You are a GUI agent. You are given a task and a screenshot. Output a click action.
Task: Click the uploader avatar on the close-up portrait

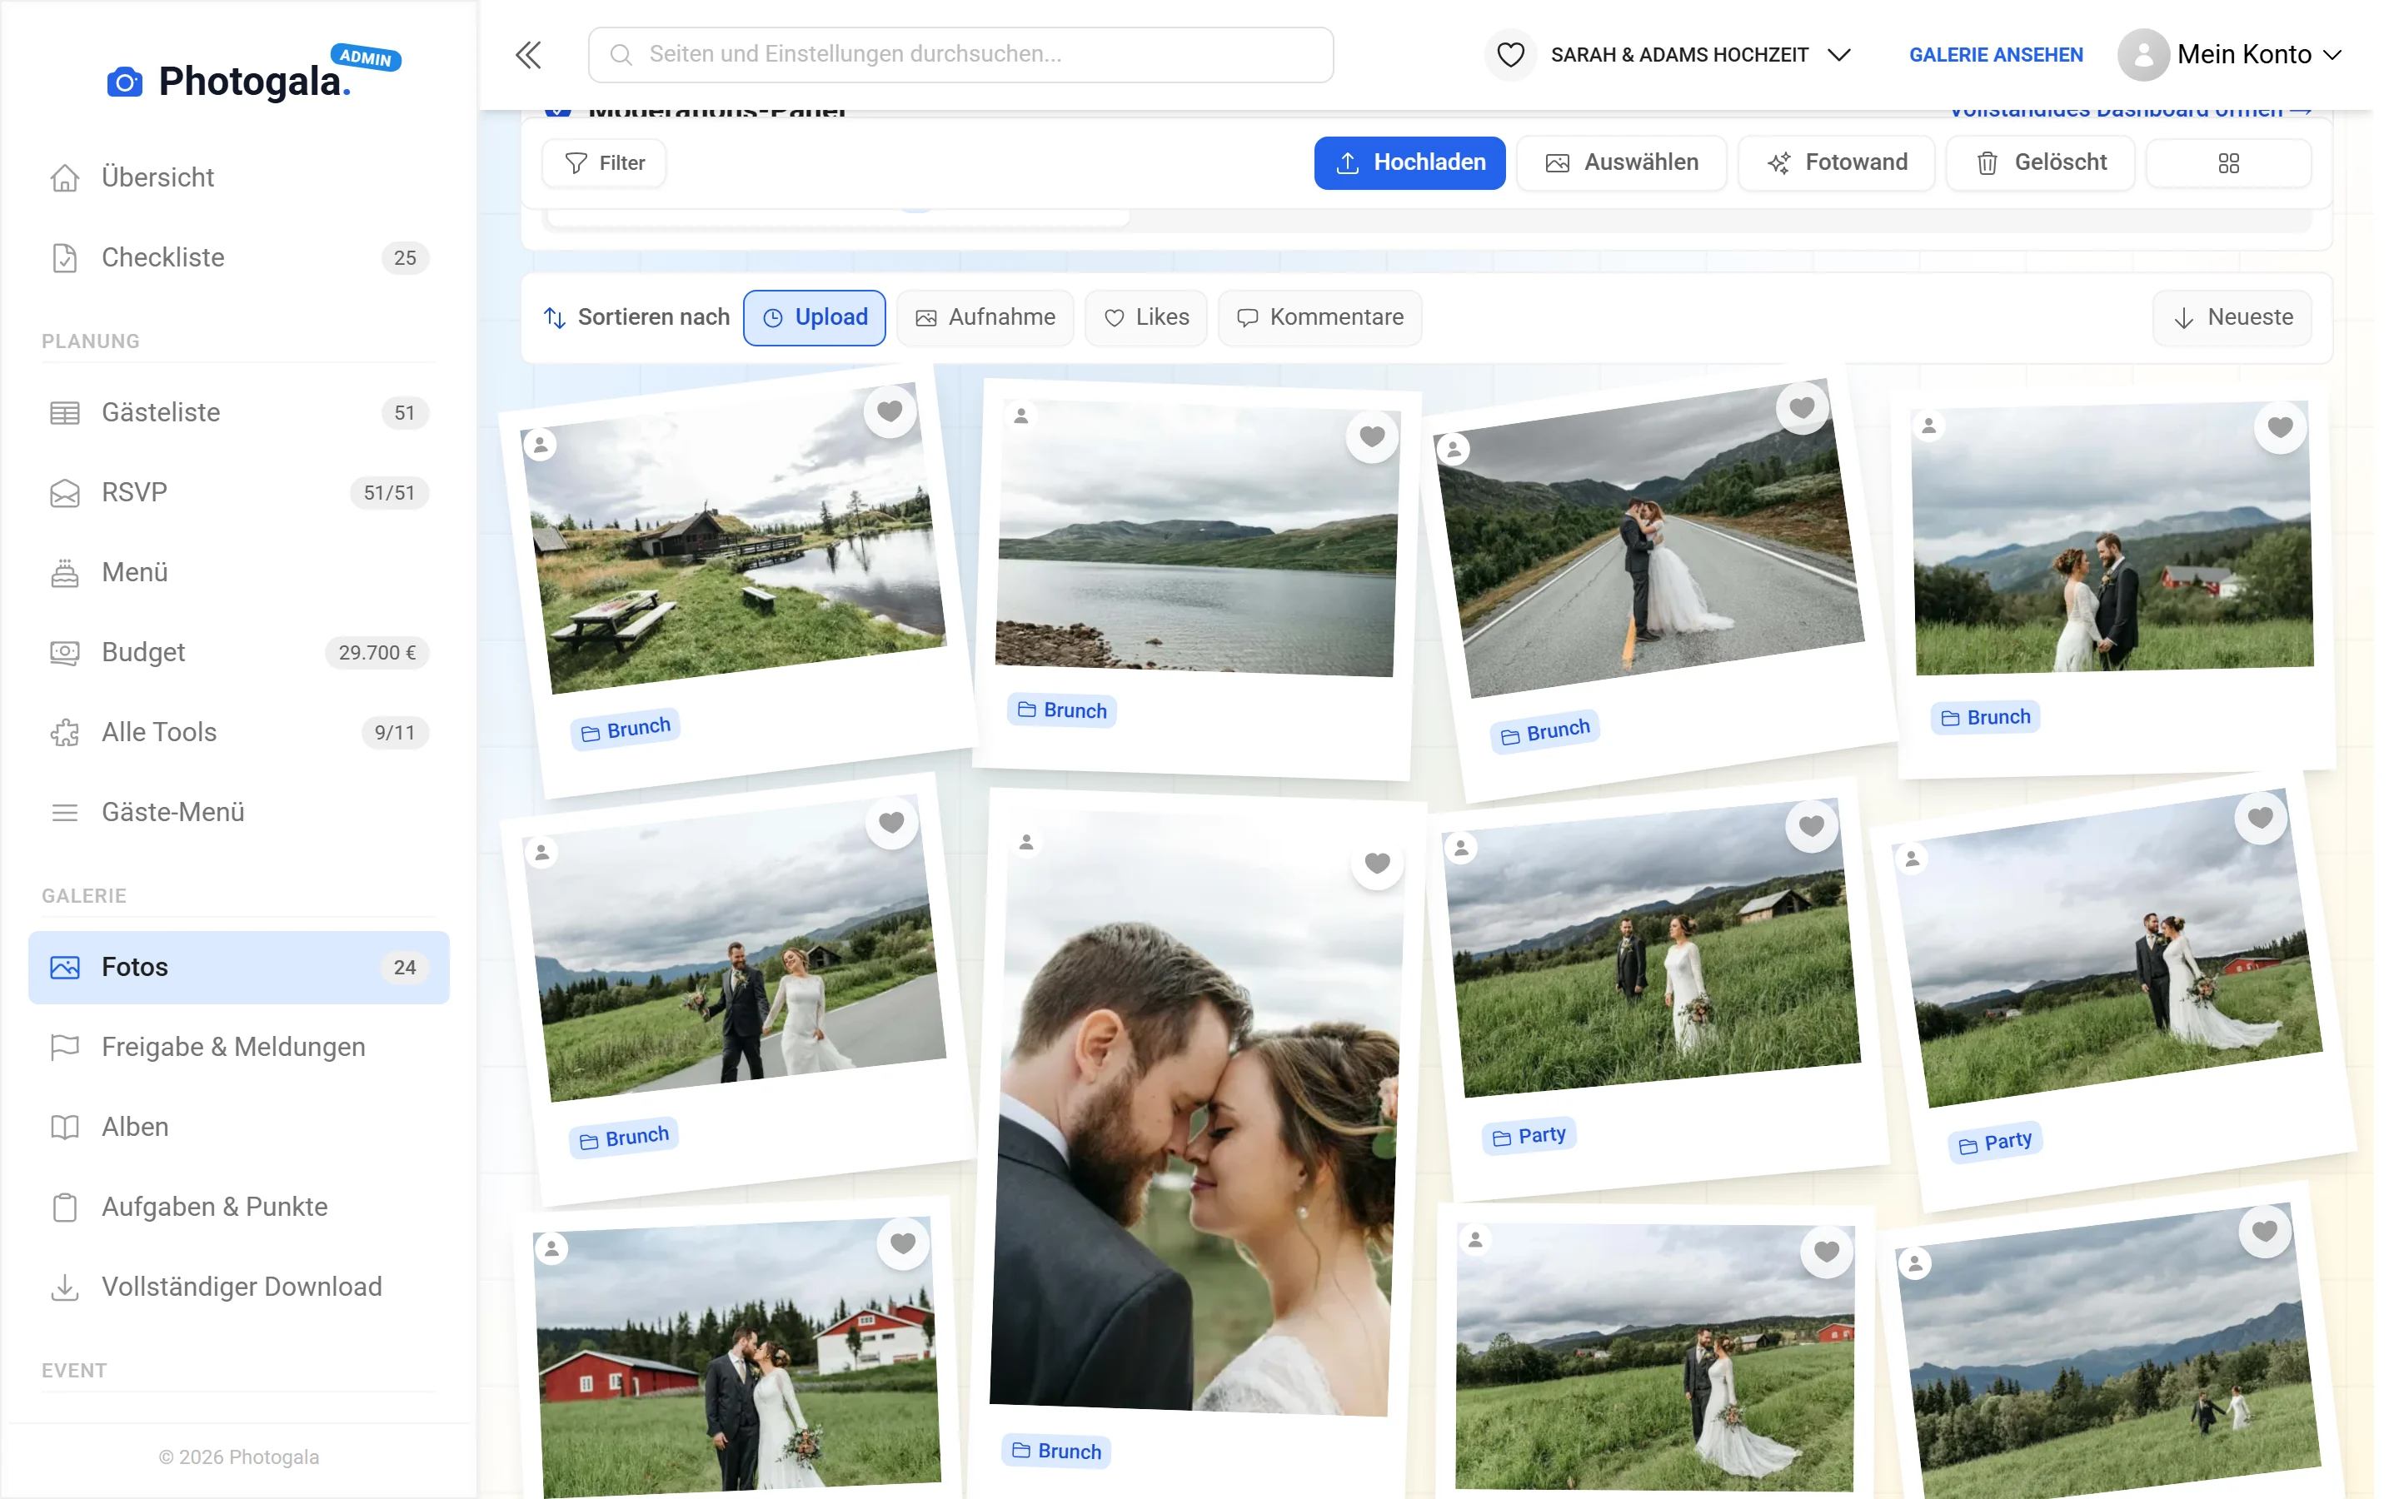pyautogui.click(x=1026, y=843)
